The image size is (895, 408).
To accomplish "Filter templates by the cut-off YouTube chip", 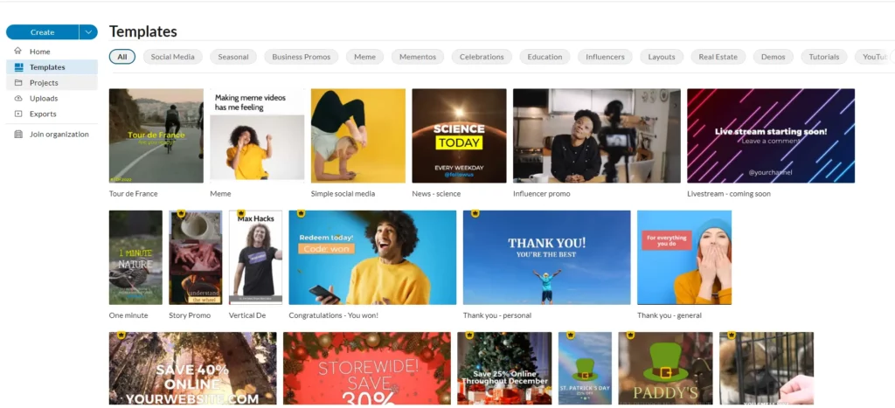I will (x=874, y=57).
